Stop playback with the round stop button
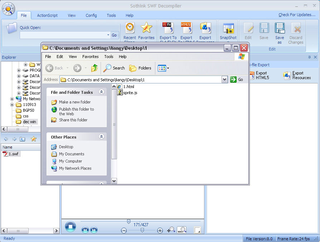Screen dimensions: 320x242 pyautogui.click(x=71, y=227)
